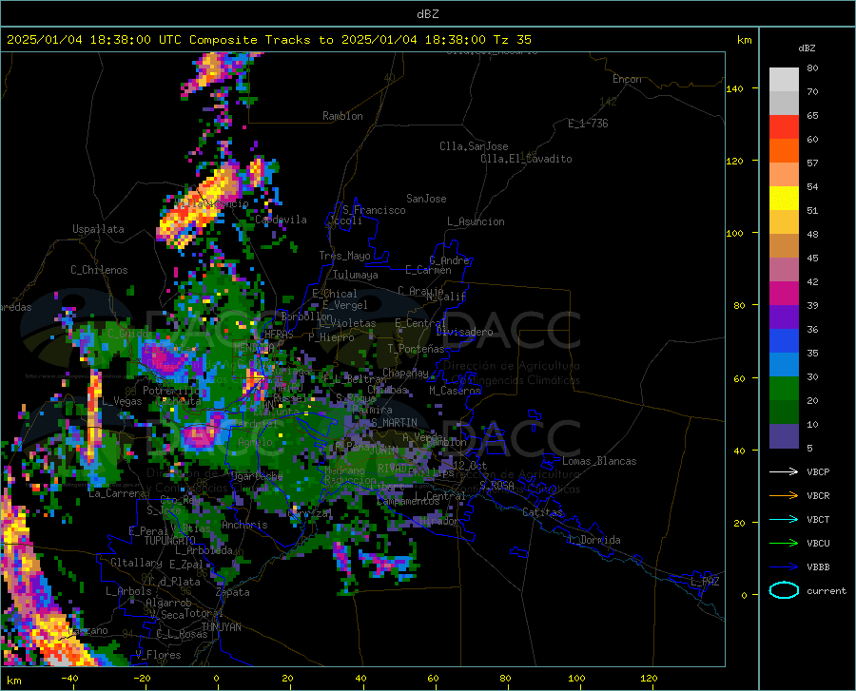Click the 'Catitas' map label
This screenshot has width=856, height=691.
[x=542, y=512]
